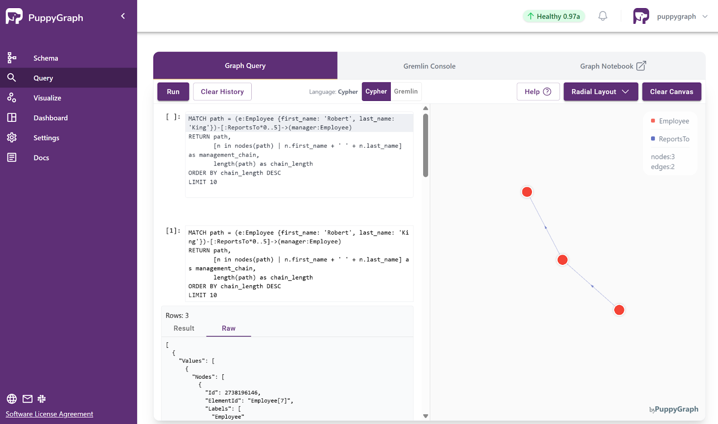Click the notification bell icon
Screen dimensions: 718x424
point(603,16)
